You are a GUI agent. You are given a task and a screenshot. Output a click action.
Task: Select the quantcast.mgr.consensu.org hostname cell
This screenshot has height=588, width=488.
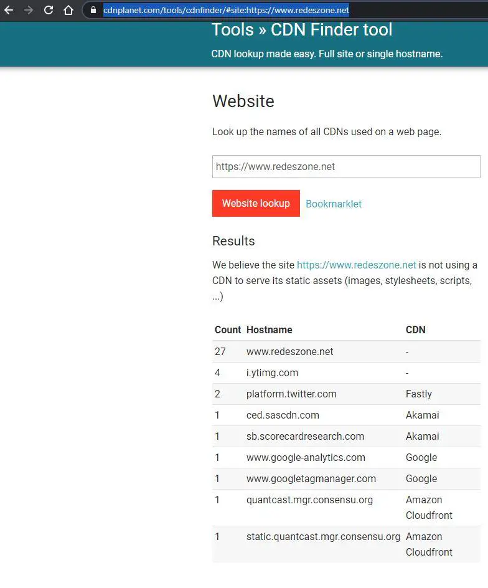click(x=309, y=500)
